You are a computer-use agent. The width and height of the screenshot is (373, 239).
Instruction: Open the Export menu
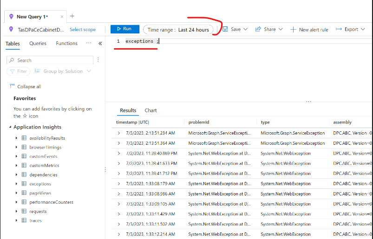point(350,29)
